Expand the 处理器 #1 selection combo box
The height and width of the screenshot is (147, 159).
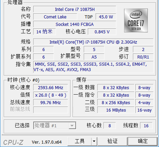click(x=55, y=126)
